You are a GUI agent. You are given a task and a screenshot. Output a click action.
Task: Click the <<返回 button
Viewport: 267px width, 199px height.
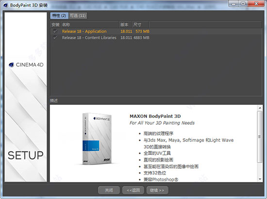tap(133, 190)
